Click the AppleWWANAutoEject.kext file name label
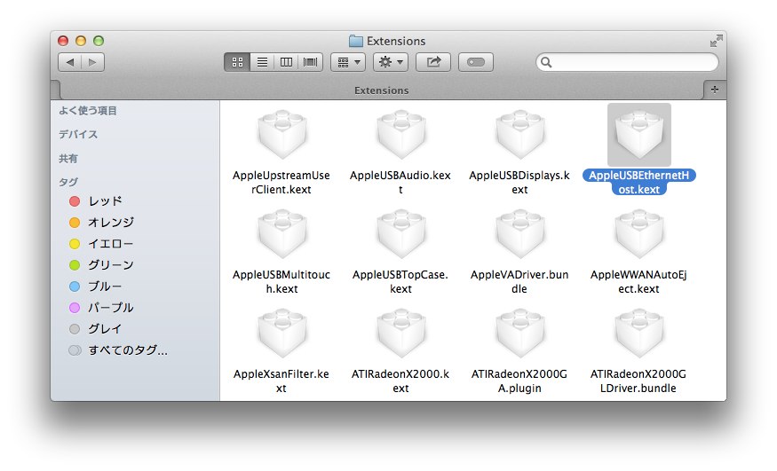 pos(638,281)
